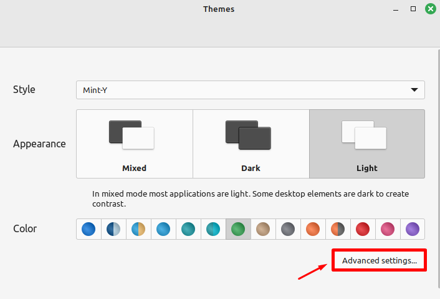
Task: Select the green color swatch
Action: pyautogui.click(x=238, y=229)
